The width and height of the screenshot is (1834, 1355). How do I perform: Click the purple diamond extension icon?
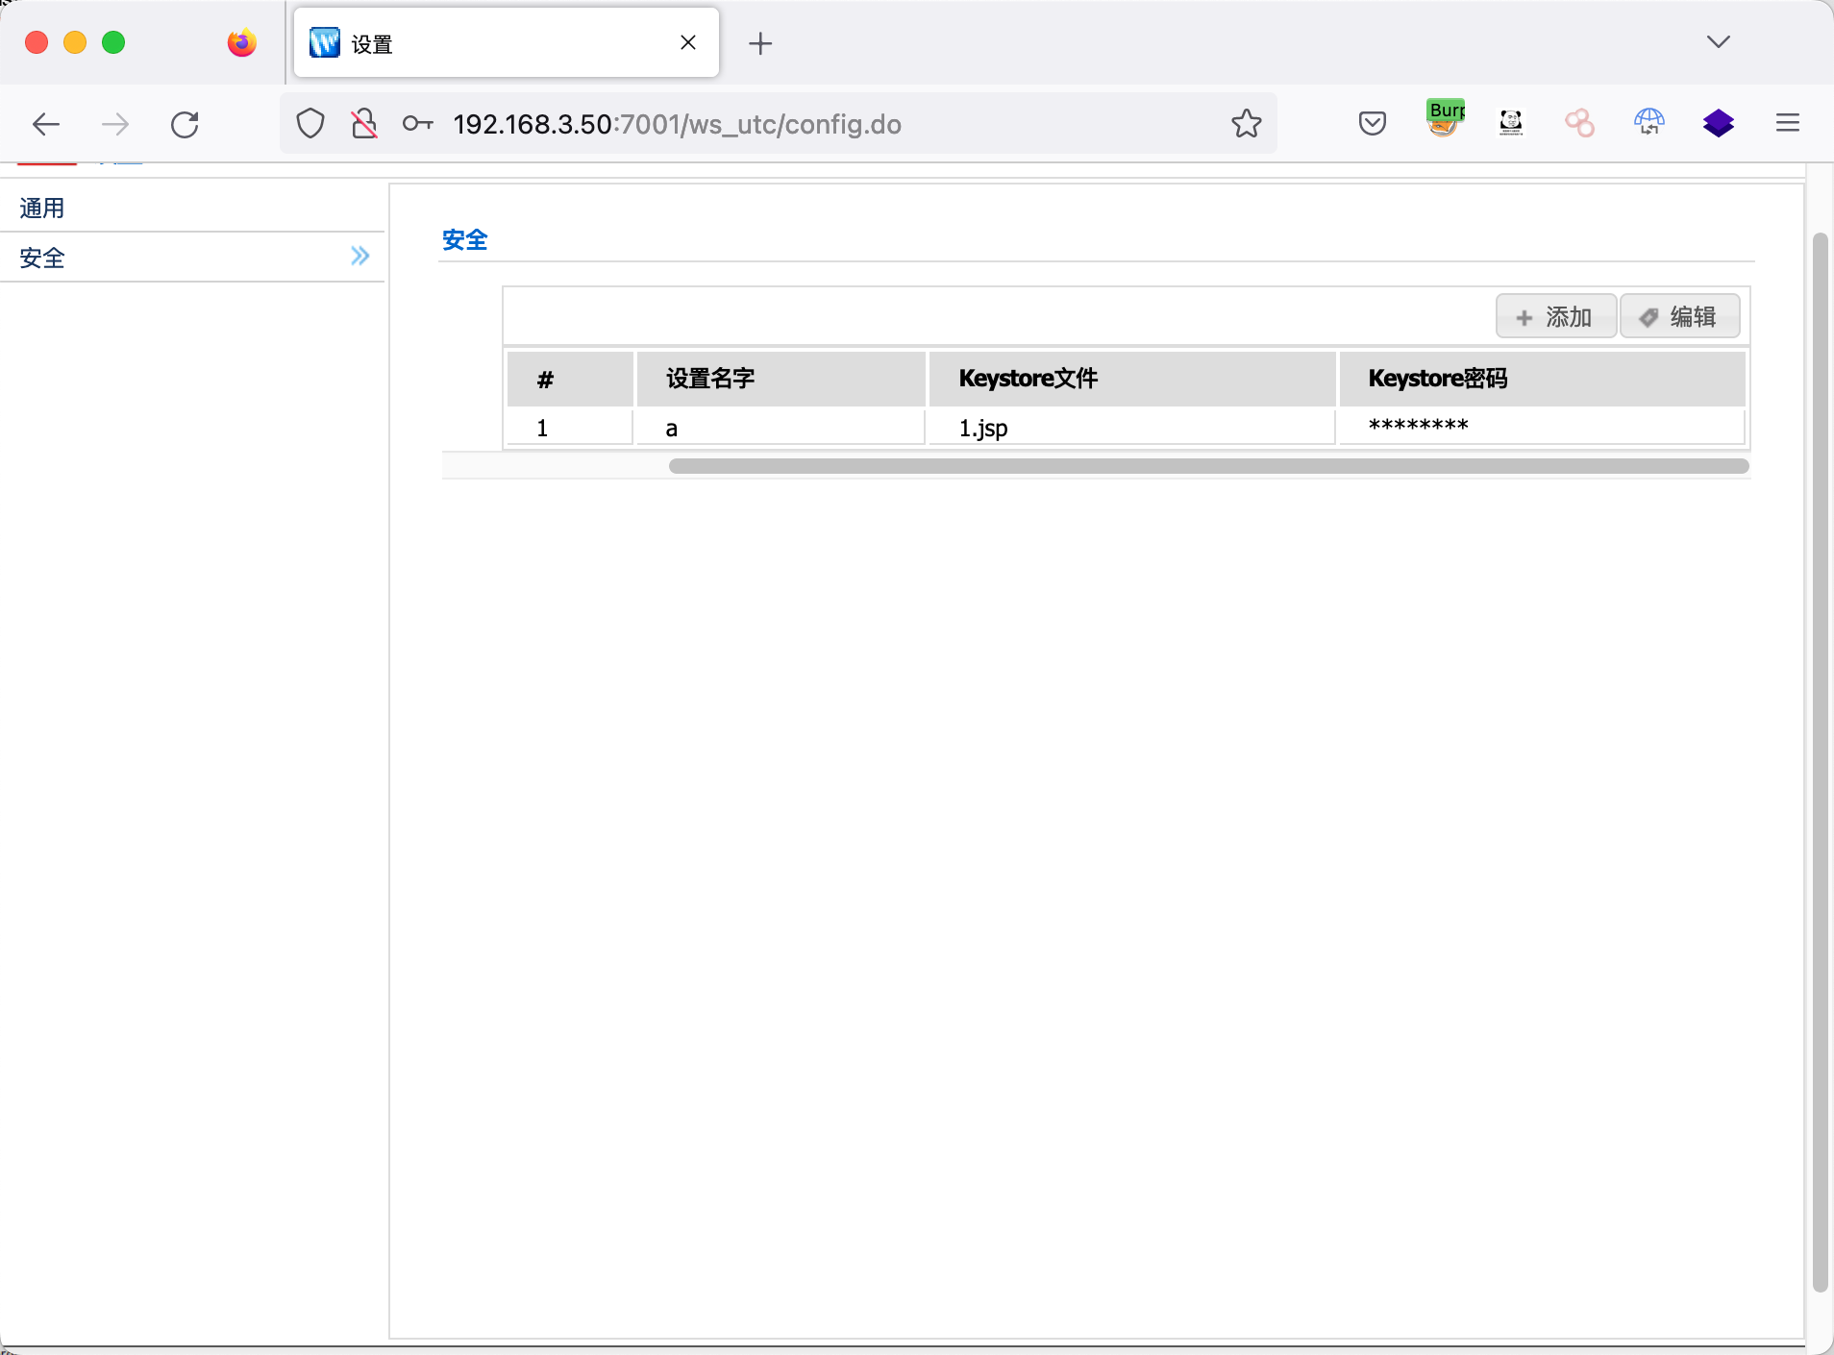click(1718, 123)
